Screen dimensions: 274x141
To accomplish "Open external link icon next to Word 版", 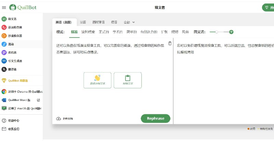I will tap(38, 100).
